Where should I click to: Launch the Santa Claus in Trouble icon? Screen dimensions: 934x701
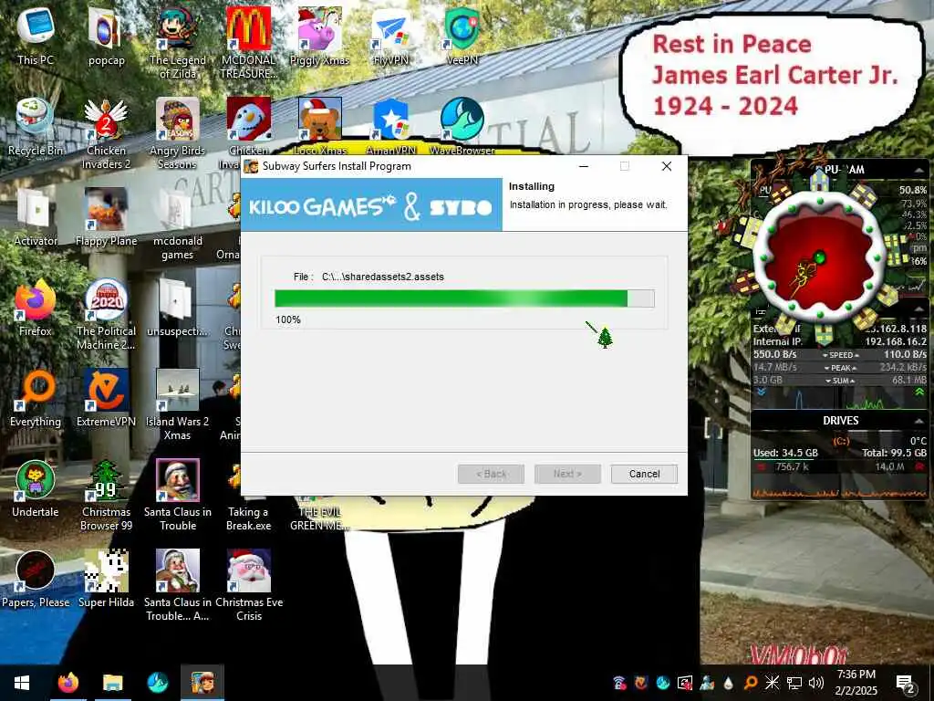[x=178, y=496]
